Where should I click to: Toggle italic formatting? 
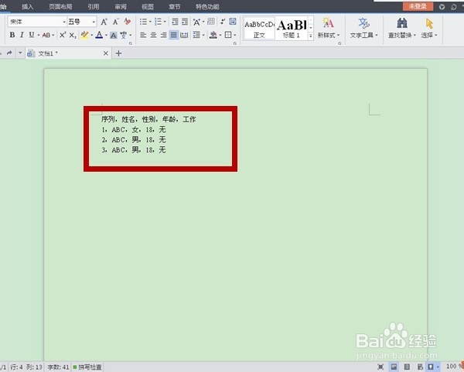(x=22, y=35)
